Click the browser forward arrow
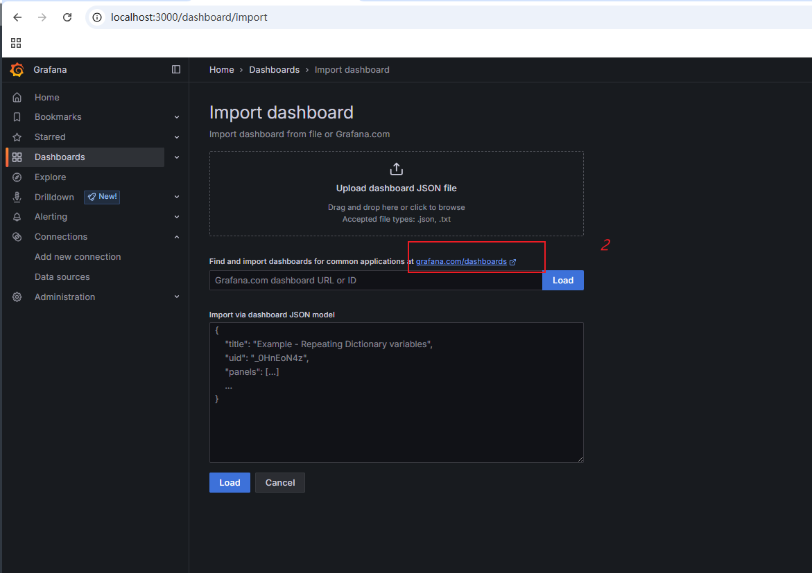 pos(42,17)
